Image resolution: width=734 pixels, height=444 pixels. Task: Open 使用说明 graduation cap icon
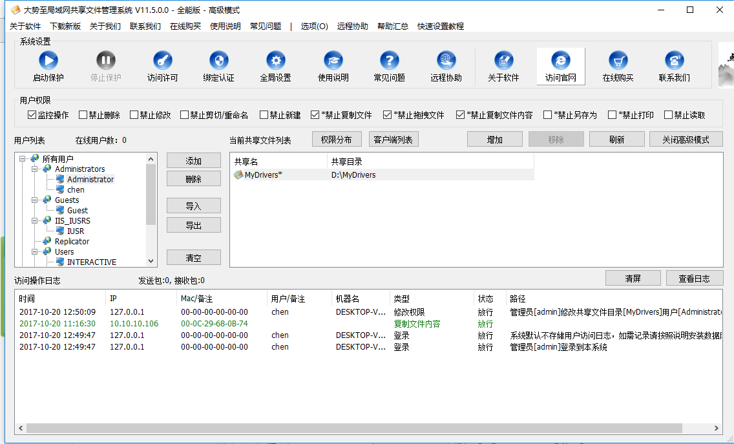[x=333, y=60]
